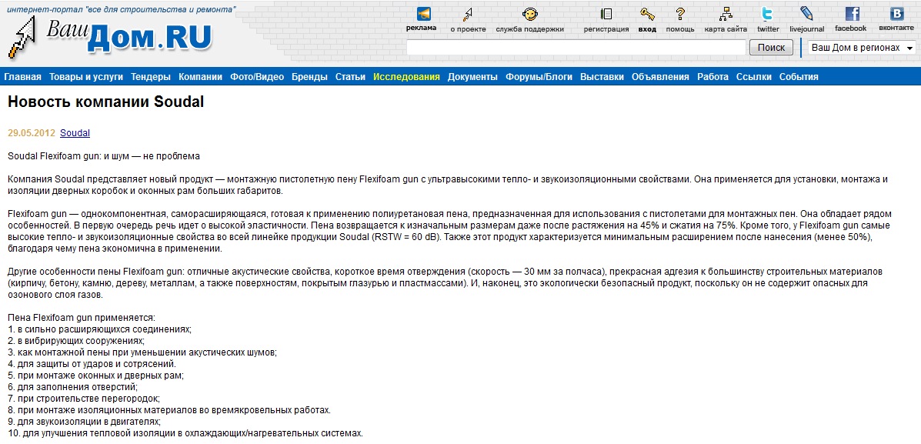The height and width of the screenshot is (444, 921).
Task: Click the регистрация text link
Action: coord(606,28)
